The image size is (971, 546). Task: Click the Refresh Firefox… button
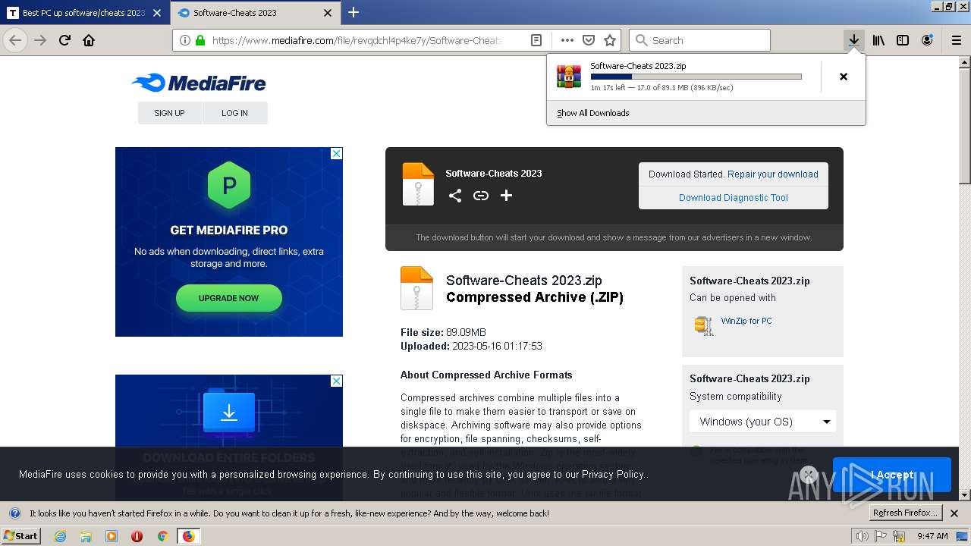click(906, 513)
